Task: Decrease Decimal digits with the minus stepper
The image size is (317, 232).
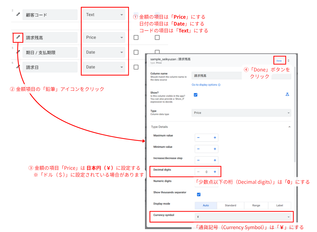Action: tap(198, 171)
